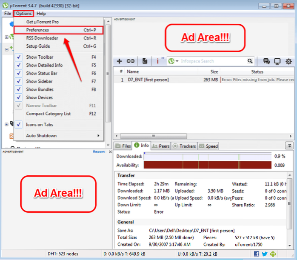Collapse detailed info pane with chevron button
297x260 pixels.
pyautogui.click(x=290, y=146)
